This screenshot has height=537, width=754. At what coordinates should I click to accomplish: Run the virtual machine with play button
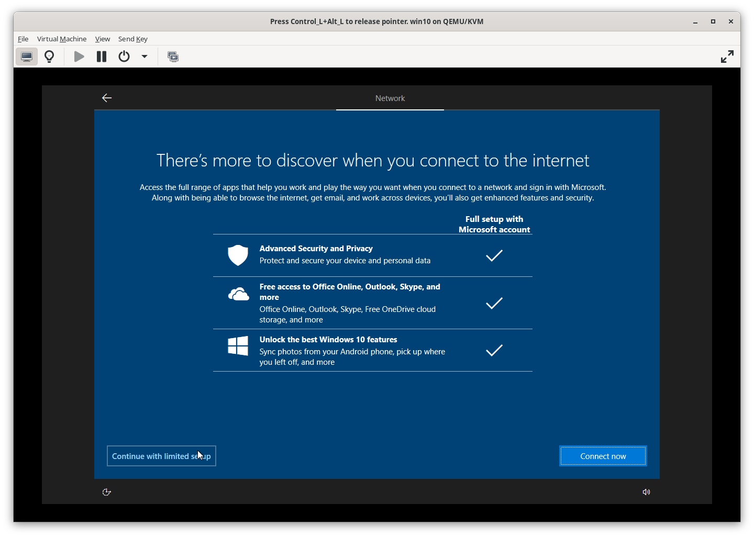coord(79,57)
